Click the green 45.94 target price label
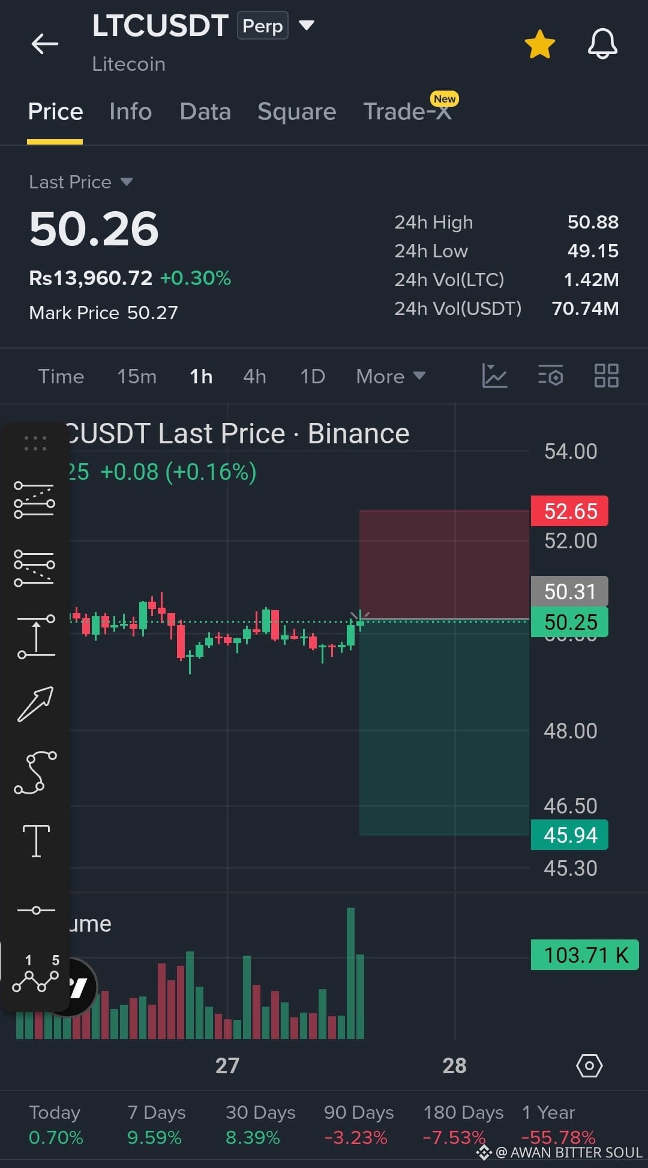 tap(569, 835)
